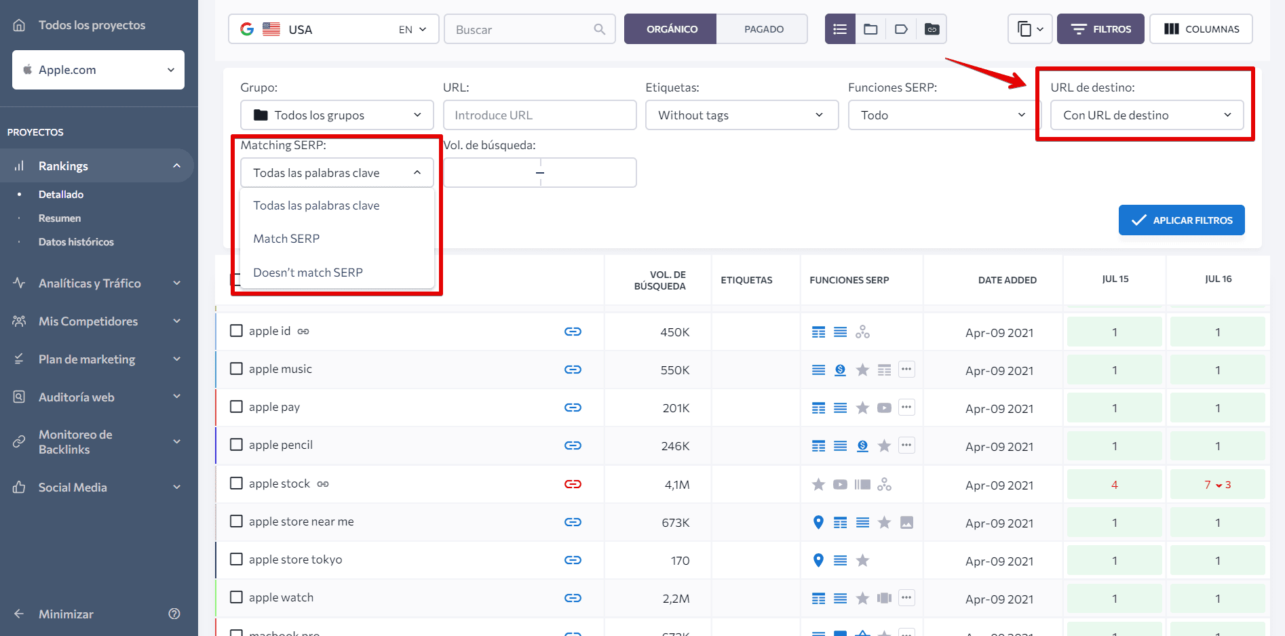Focus the Introduce URL field

click(539, 115)
